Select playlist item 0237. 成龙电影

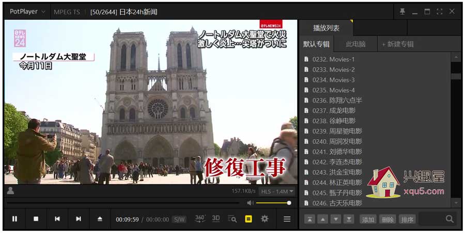point(375,111)
